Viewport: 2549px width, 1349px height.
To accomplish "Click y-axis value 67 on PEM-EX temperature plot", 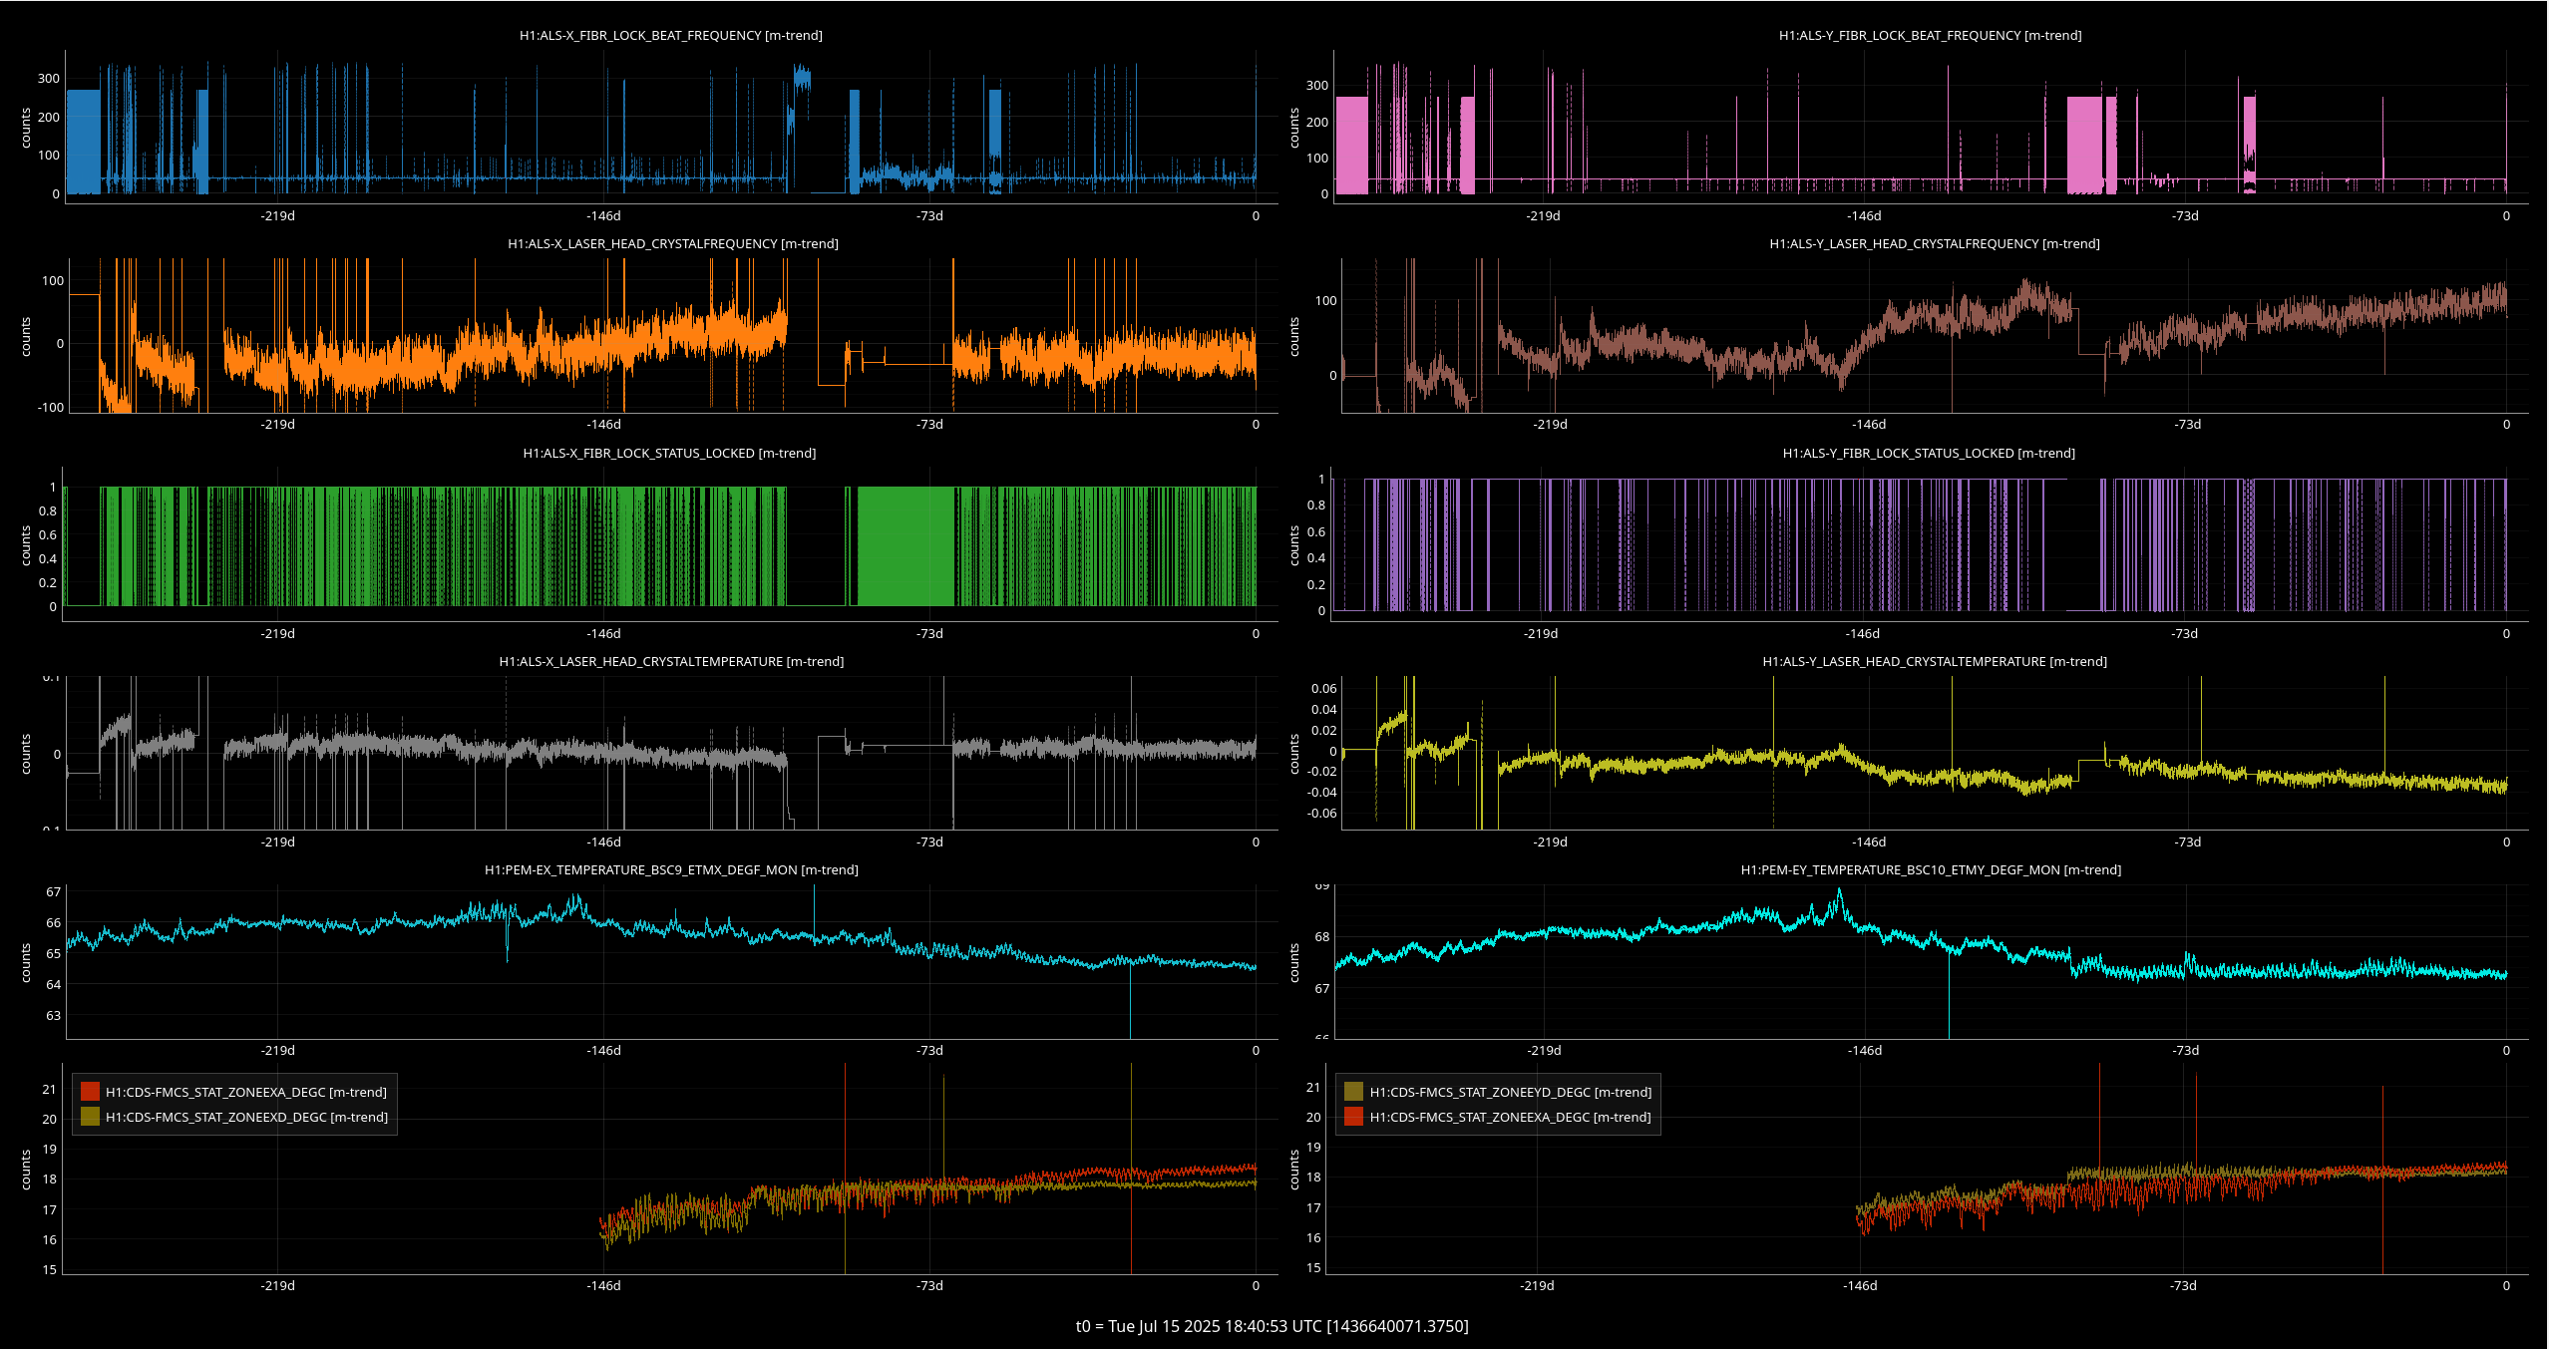I will (53, 891).
